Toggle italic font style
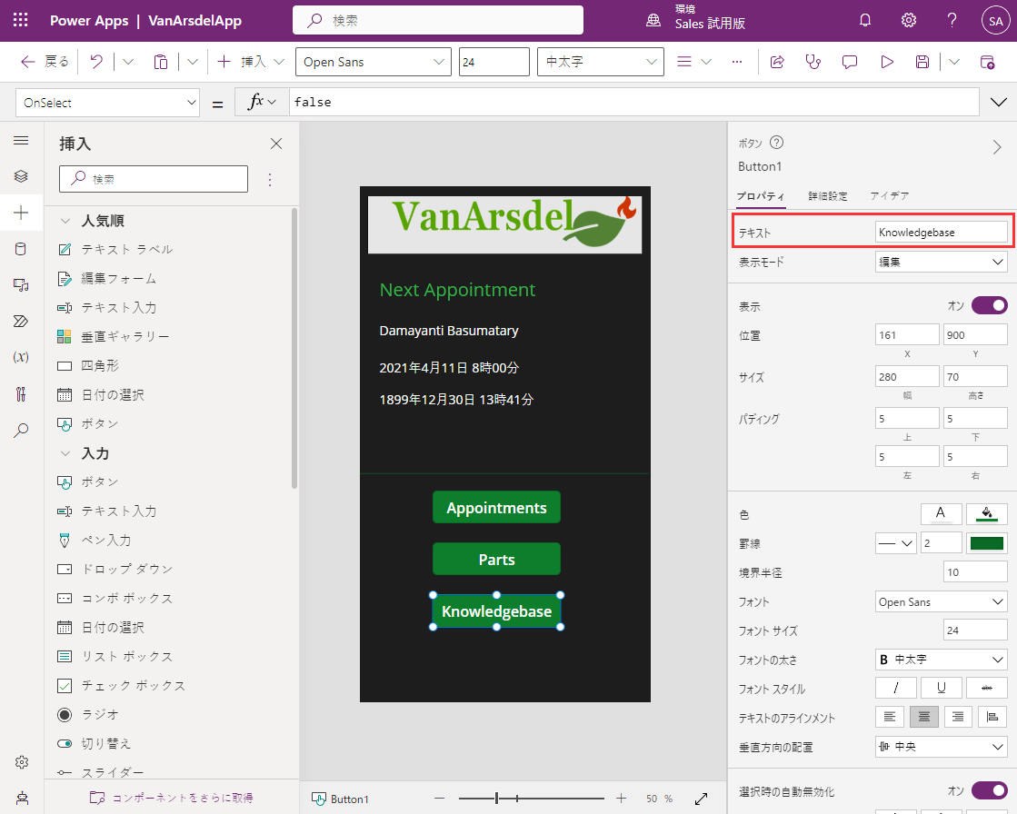This screenshot has width=1017, height=814. point(896,688)
